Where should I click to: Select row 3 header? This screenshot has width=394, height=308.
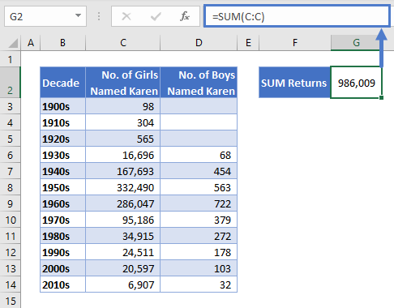[10, 106]
